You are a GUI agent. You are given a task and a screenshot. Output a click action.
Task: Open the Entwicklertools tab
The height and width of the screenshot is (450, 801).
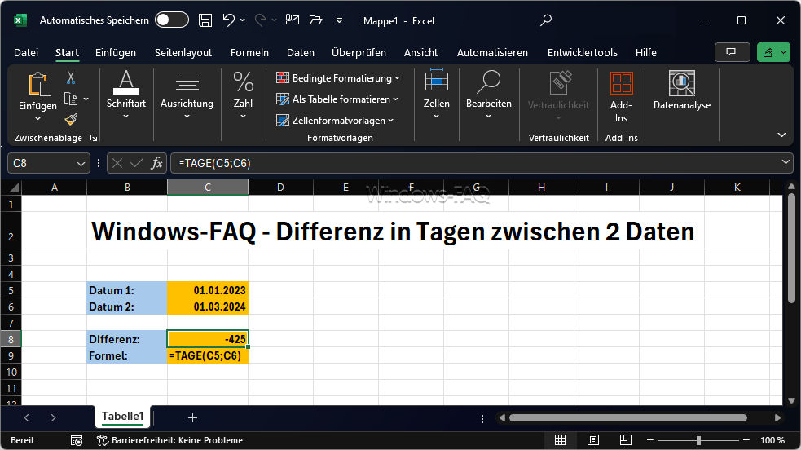click(x=583, y=53)
